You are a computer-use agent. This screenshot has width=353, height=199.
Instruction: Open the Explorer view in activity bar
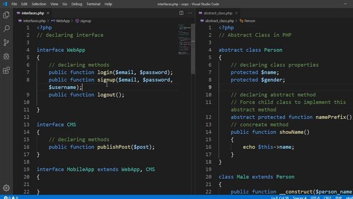6,15
